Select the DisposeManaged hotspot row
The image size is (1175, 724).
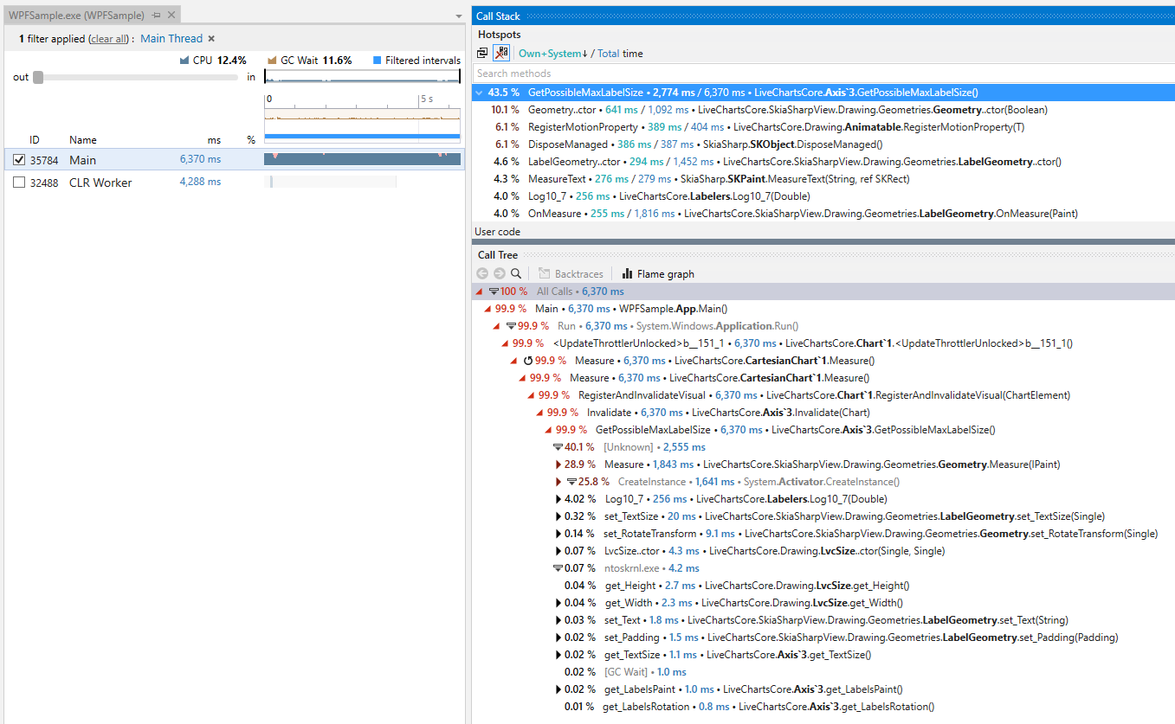click(x=823, y=144)
